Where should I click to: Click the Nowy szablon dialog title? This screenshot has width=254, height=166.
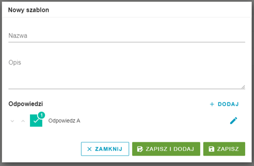[x=29, y=10]
